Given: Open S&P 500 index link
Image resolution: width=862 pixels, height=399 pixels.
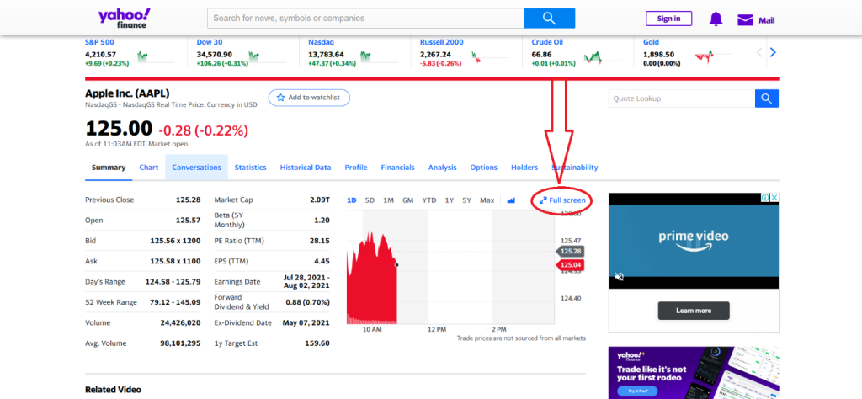Looking at the screenshot, I should point(99,42).
